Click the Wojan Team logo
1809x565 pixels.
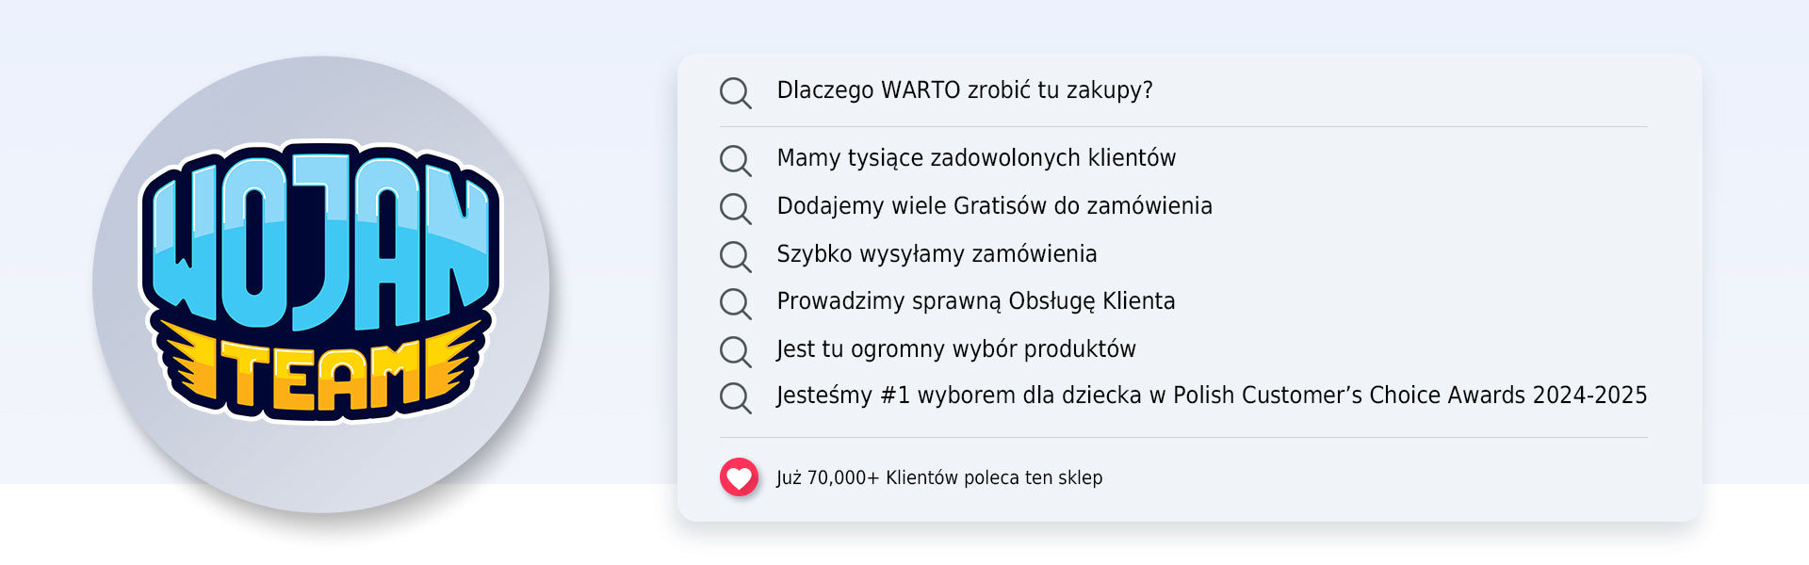pyautogui.click(x=320, y=282)
